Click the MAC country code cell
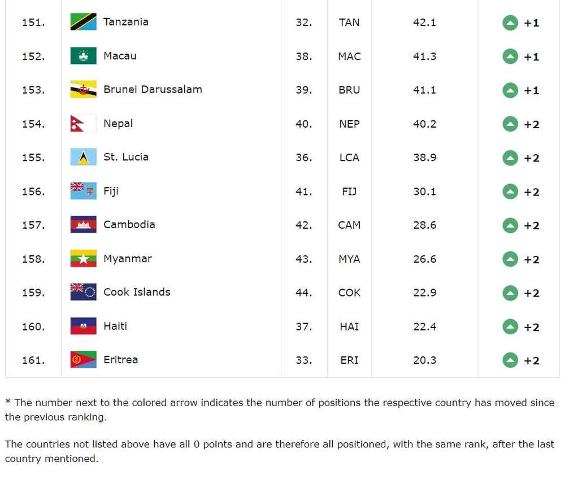 pos(349,56)
